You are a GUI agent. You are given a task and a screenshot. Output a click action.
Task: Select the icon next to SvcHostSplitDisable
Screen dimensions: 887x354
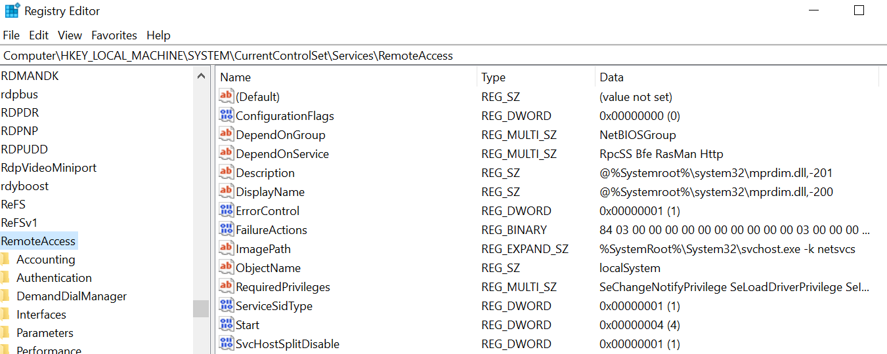[227, 344]
